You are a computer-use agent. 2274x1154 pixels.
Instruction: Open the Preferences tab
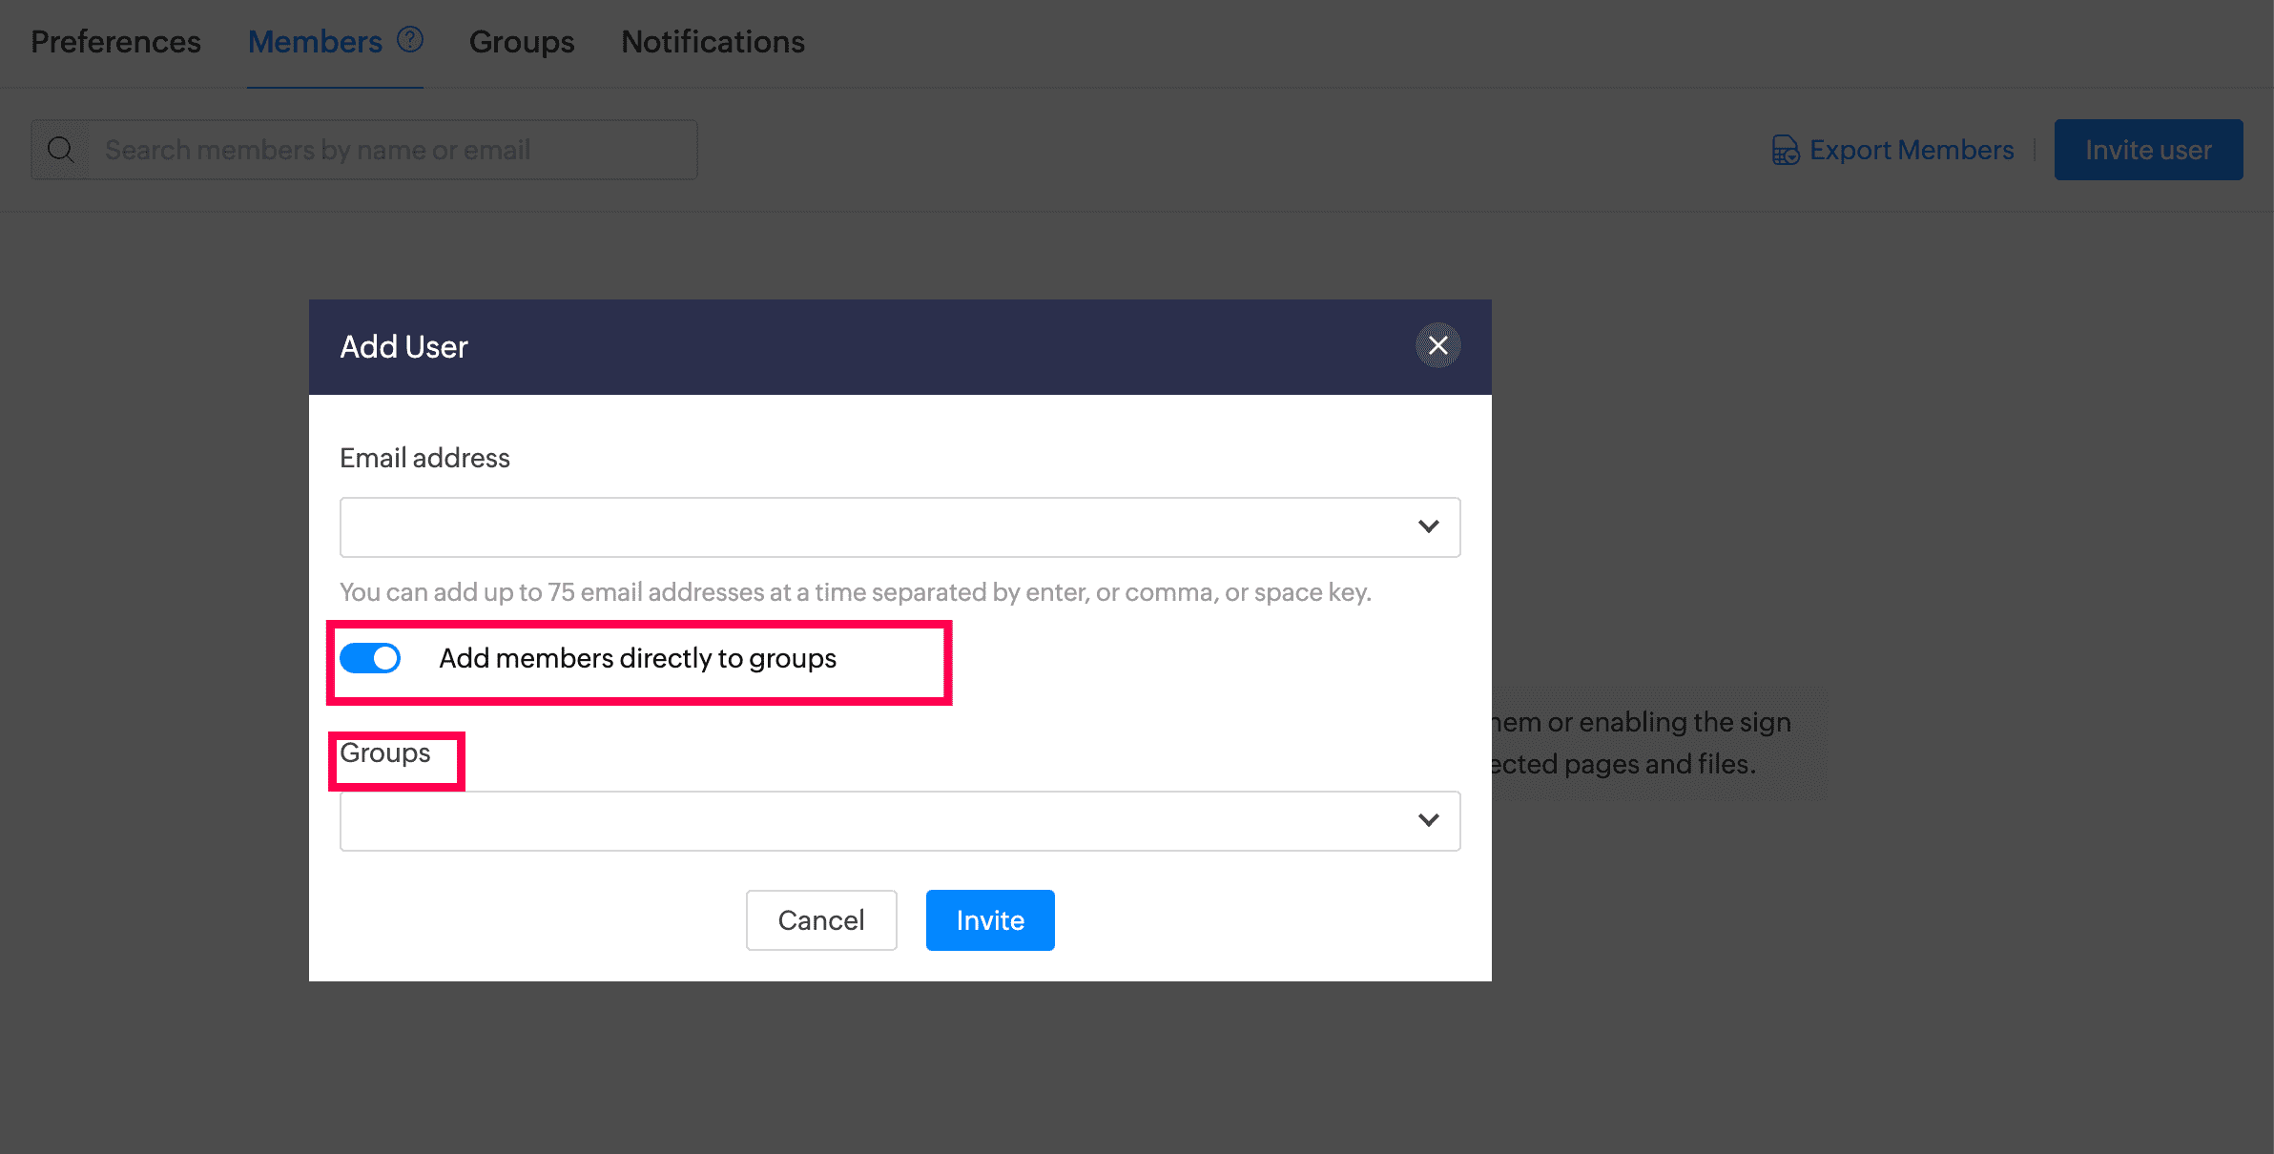[x=115, y=42]
